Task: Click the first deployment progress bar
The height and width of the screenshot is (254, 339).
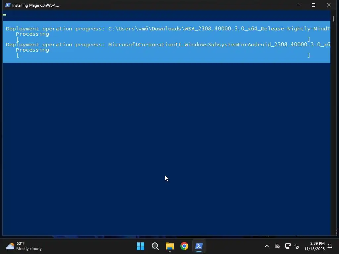Action: (x=163, y=39)
